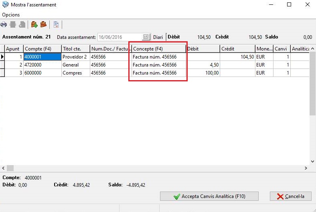The height and width of the screenshot is (212, 316).
Task: Select account cell 6000000
Action: coord(43,73)
